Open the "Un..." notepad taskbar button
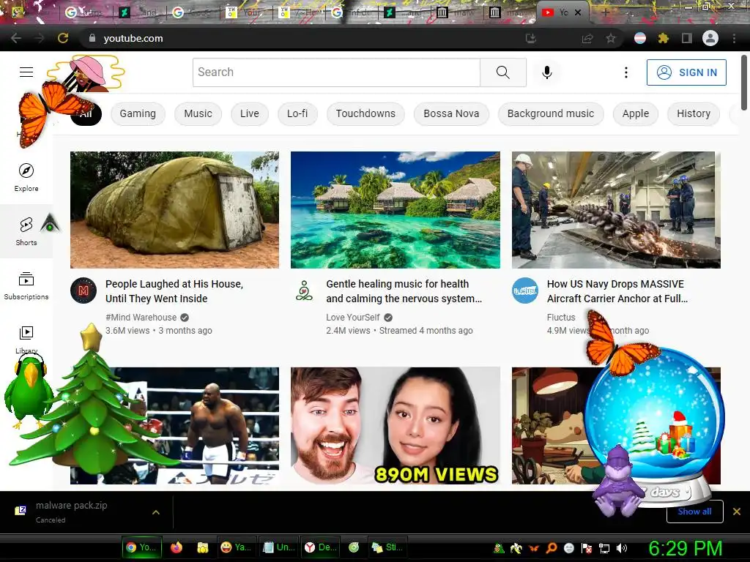 (279, 547)
